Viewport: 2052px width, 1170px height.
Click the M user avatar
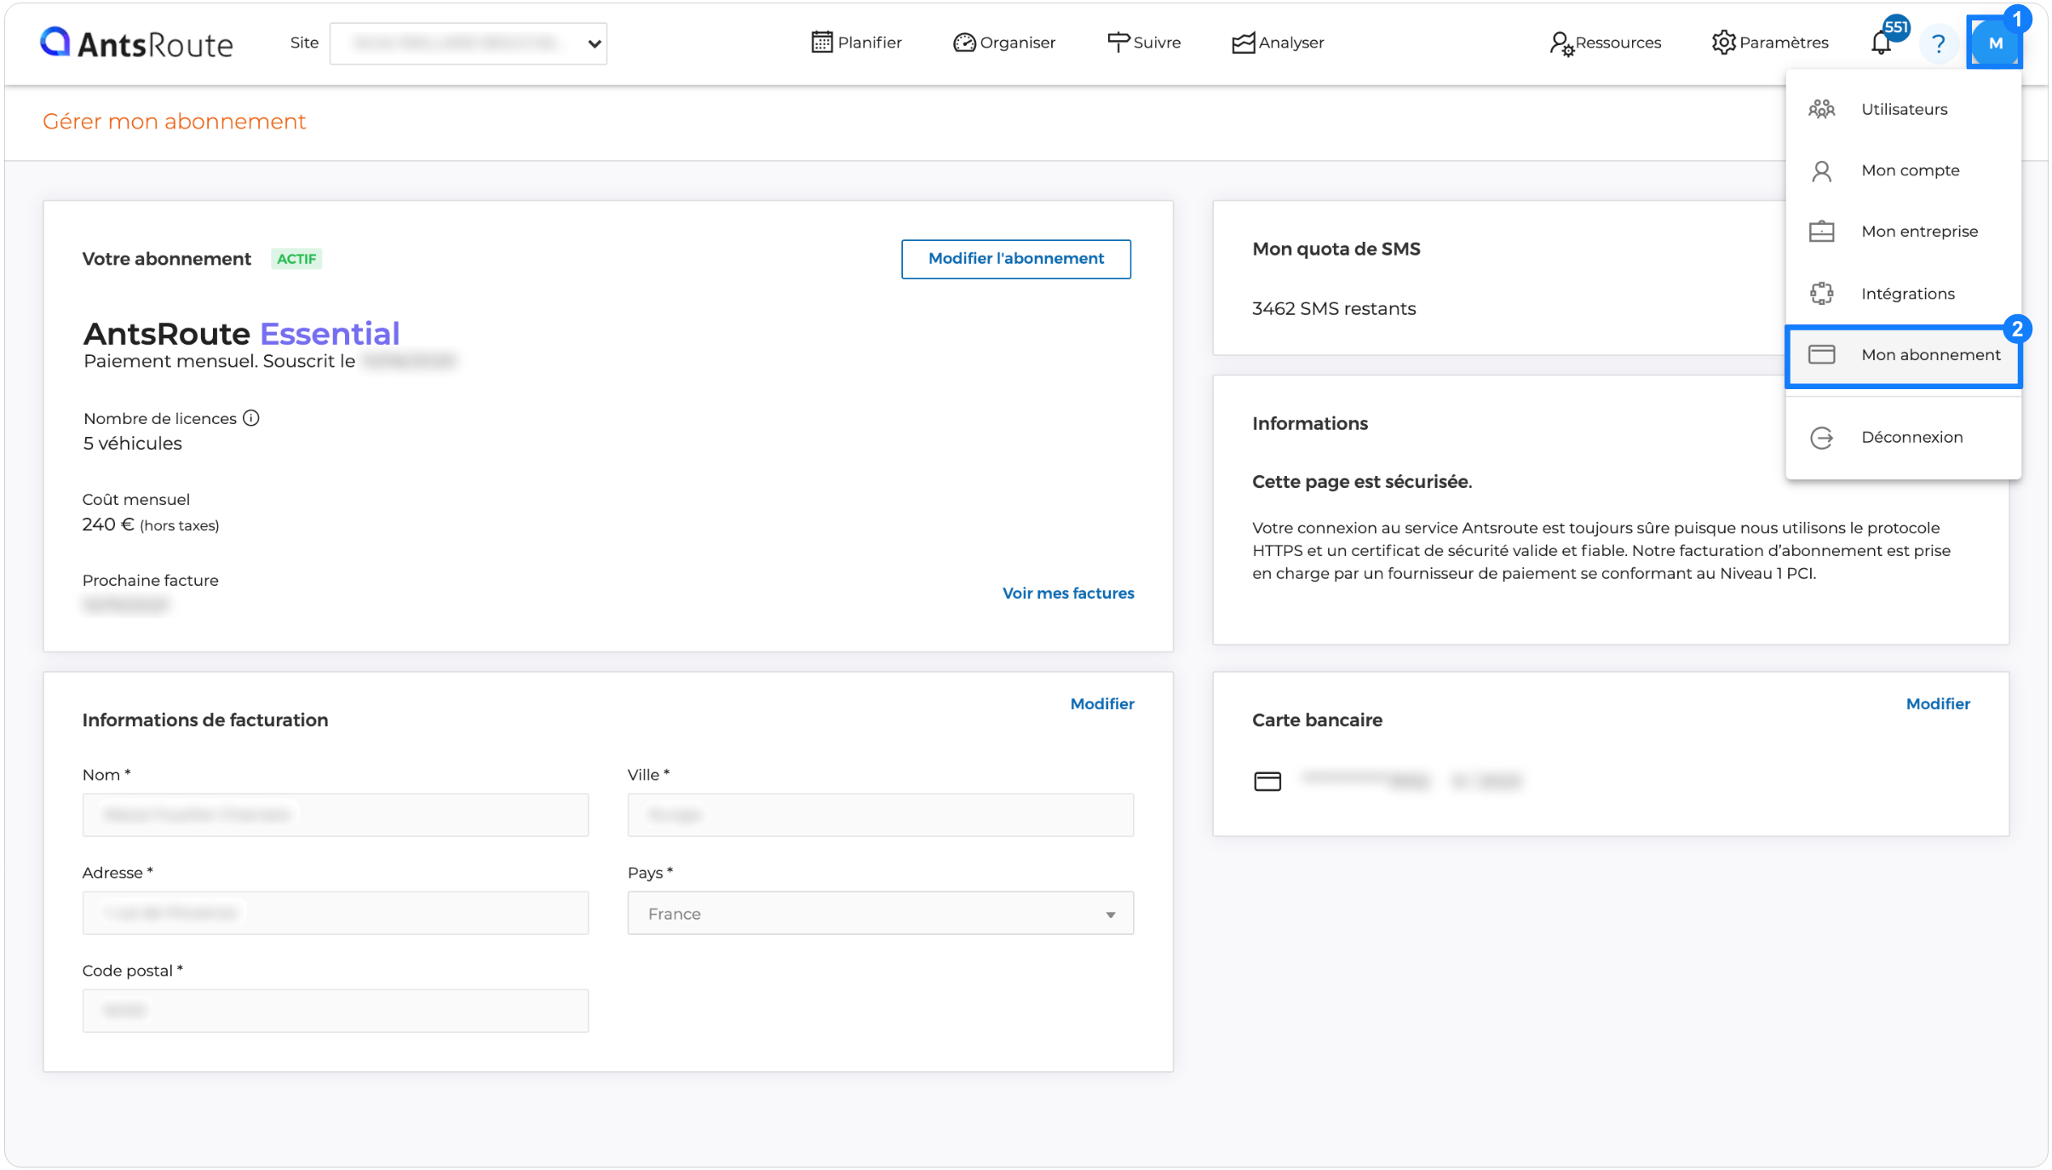click(x=1995, y=43)
